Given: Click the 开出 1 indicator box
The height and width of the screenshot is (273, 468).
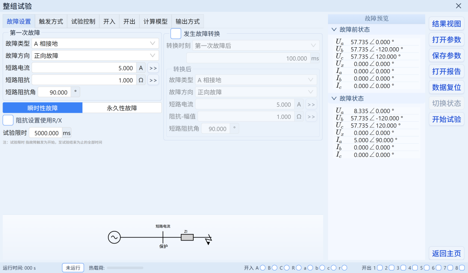Looking at the screenshot, I should coord(380,268).
